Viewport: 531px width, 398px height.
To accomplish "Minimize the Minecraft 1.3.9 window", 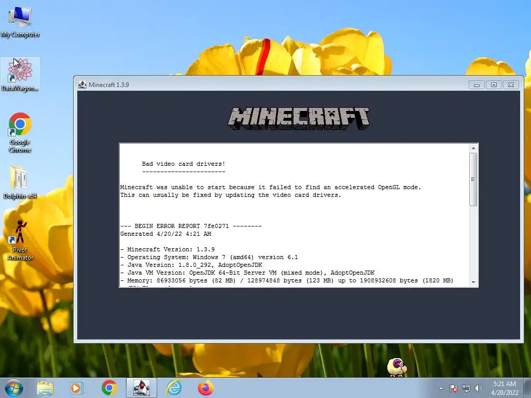I will coord(477,84).
